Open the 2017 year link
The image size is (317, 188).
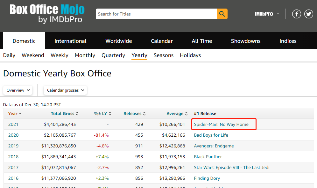click(x=13, y=167)
